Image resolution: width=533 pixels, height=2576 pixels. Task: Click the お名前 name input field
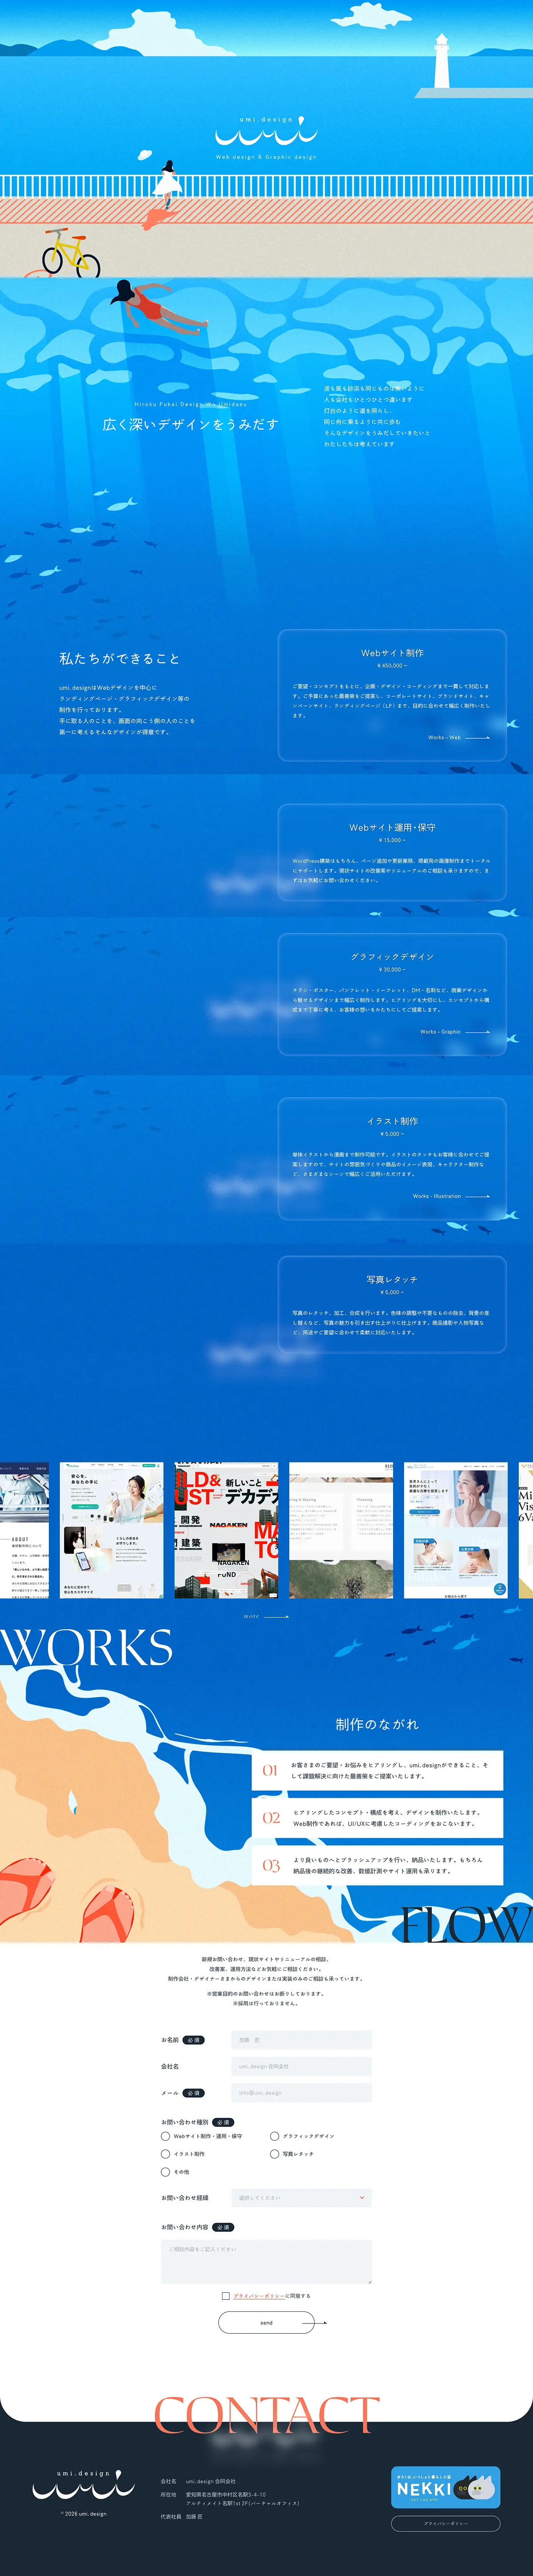(302, 2040)
